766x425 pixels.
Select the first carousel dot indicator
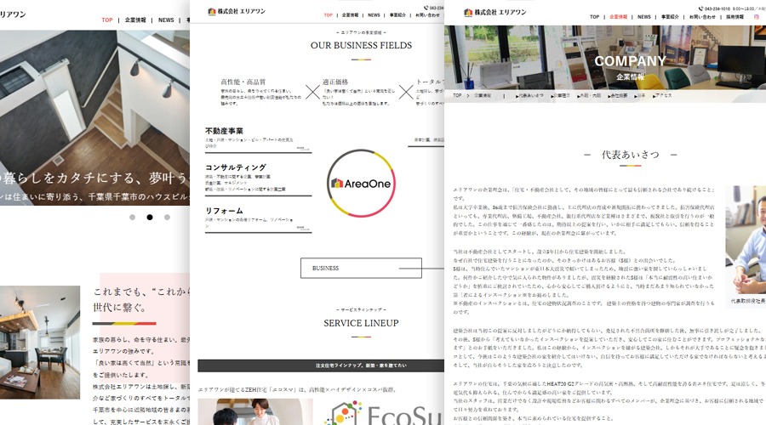pyautogui.click(x=132, y=217)
